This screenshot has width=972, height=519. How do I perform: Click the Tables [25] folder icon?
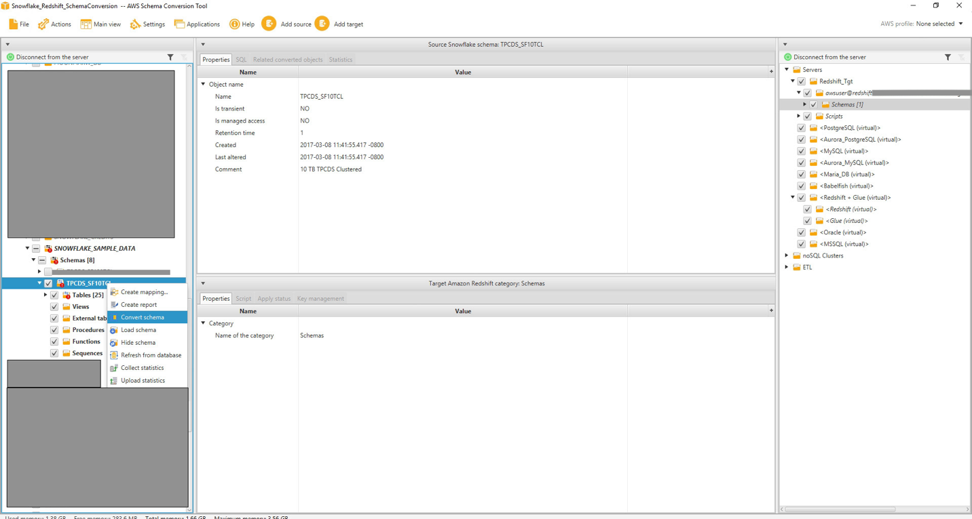tap(67, 295)
